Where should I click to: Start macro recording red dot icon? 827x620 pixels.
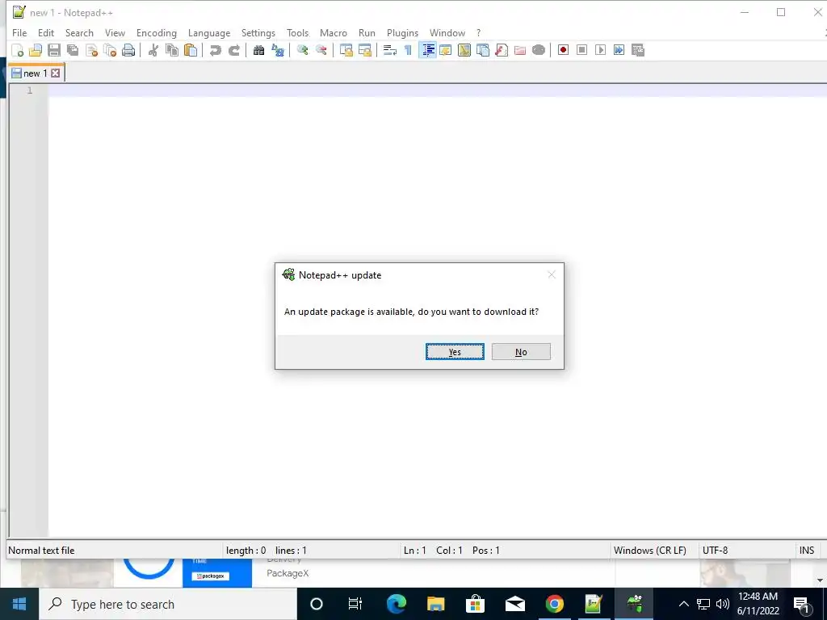point(563,50)
